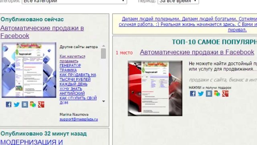257x145 pixels.
Task: Click the Google+ icon under 'НАЖМИ и получи подарок'
Action: click(225, 93)
